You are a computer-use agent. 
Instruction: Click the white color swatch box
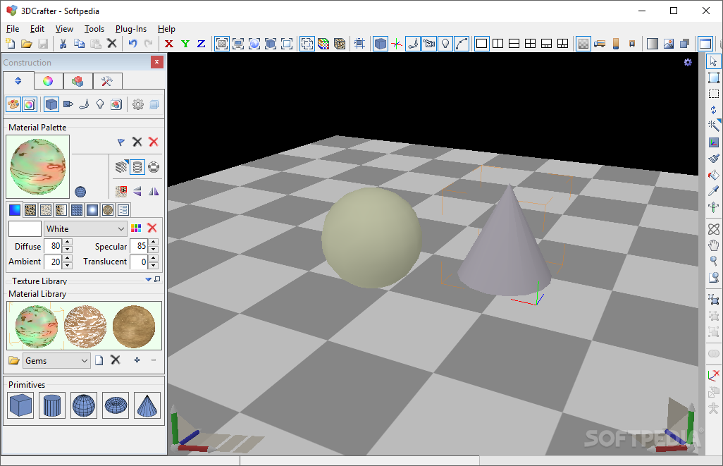point(25,229)
